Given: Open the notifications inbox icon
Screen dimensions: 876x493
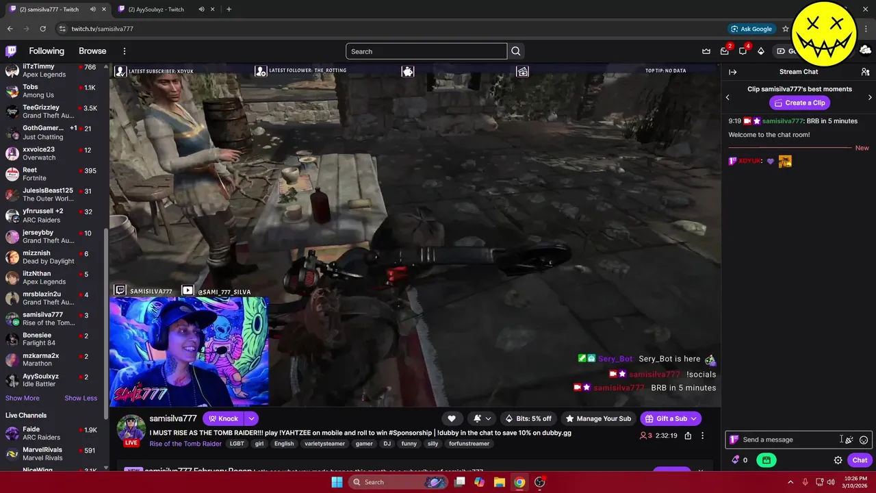Looking at the screenshot, I should pyautogui.click(x=725, y=51).
